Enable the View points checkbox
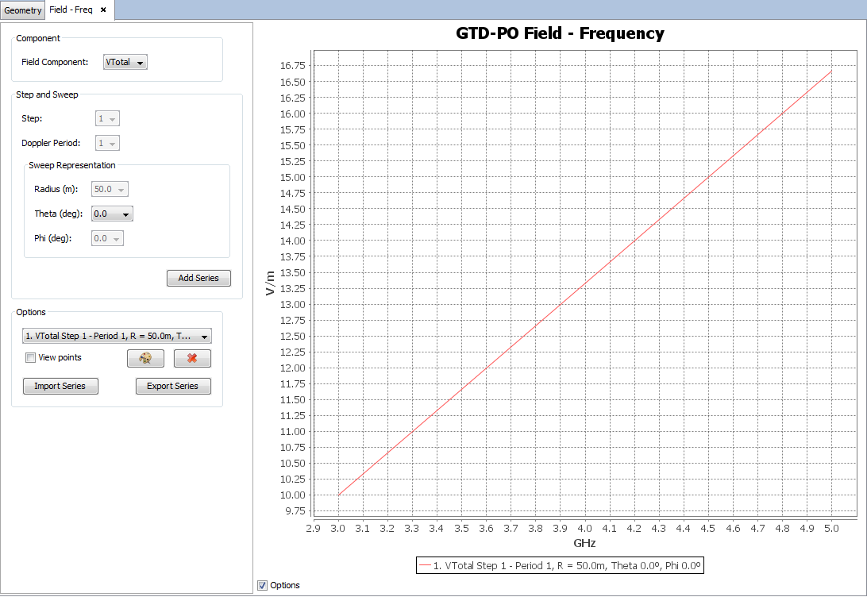 [31, 358]
